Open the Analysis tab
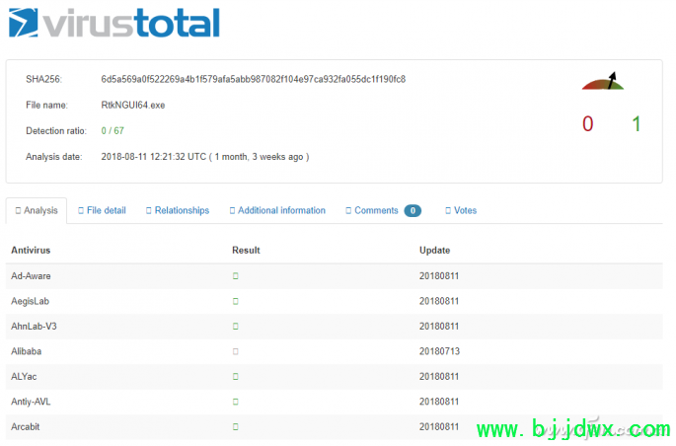The image size is (676, 446). pos(37,210)
